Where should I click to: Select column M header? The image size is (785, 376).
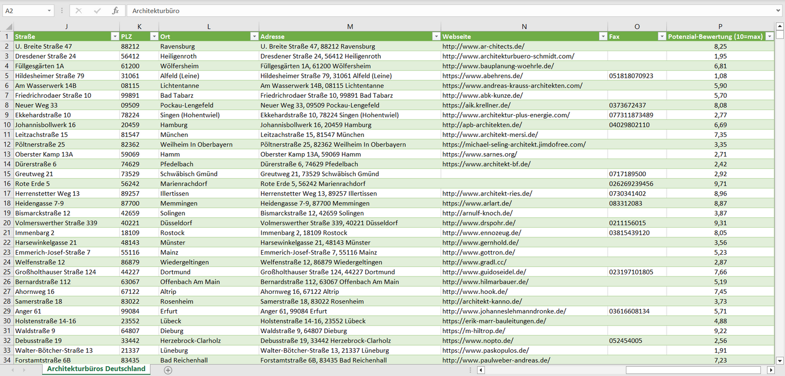(x=350, y=27)
